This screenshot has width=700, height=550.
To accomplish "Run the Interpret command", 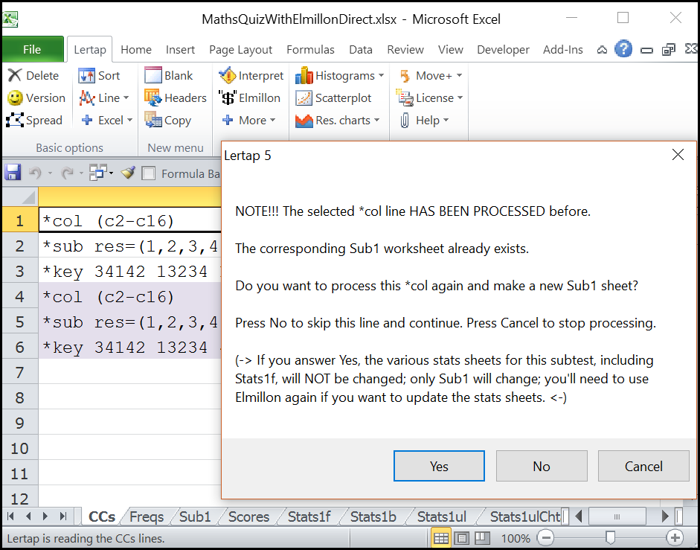I will 251,75.
